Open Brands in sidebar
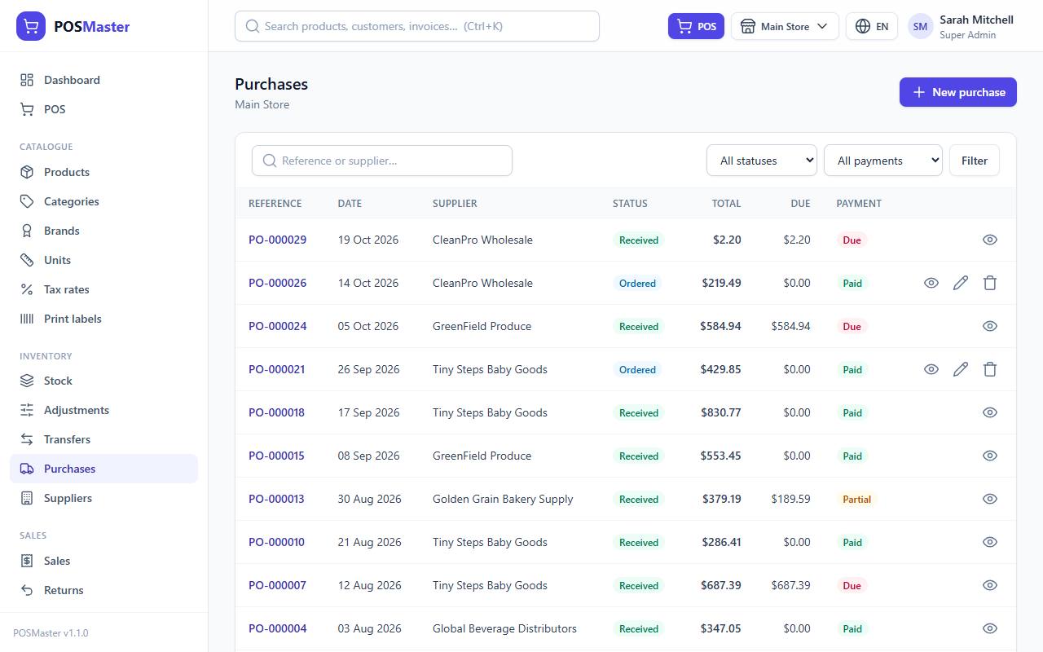Viewport: 1043px width, 652px height. [x=103, y=231]
